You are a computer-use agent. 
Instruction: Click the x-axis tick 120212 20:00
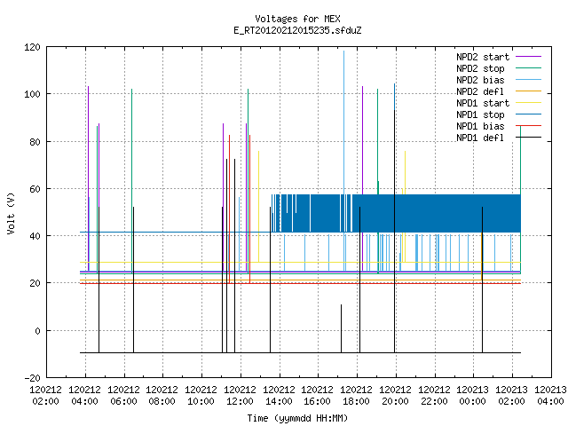(396, 396)
